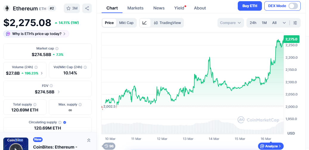Click the history clock 96 badge
The height and width of the screenshot is (150, 309).
coord(109,146)
